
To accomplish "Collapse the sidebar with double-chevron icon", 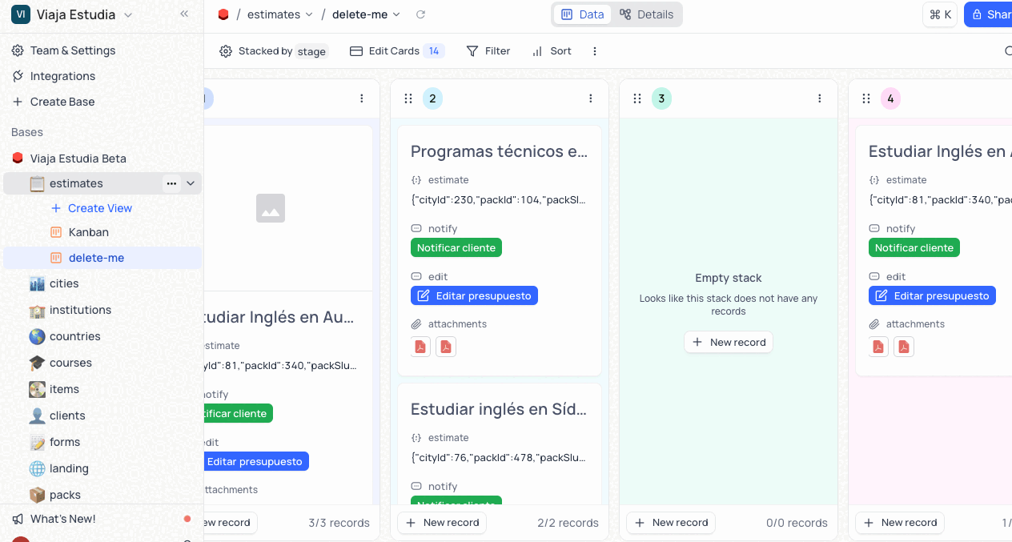I will 184,14.
